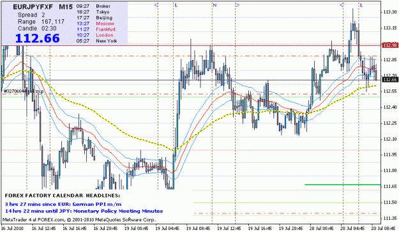Click the 113.30 price axis label
Viewport: 399px width, 232px height.
click(x=390, y=12)
